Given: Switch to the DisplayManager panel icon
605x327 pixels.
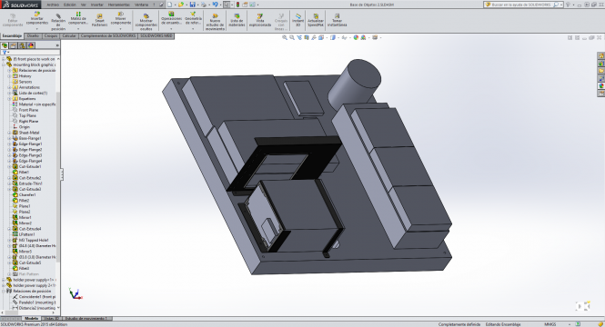Looking at the screenshot, I should (x=31, y=45).
